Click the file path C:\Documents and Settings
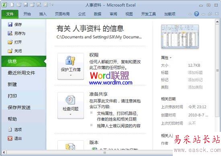 (x=99, y=37)
